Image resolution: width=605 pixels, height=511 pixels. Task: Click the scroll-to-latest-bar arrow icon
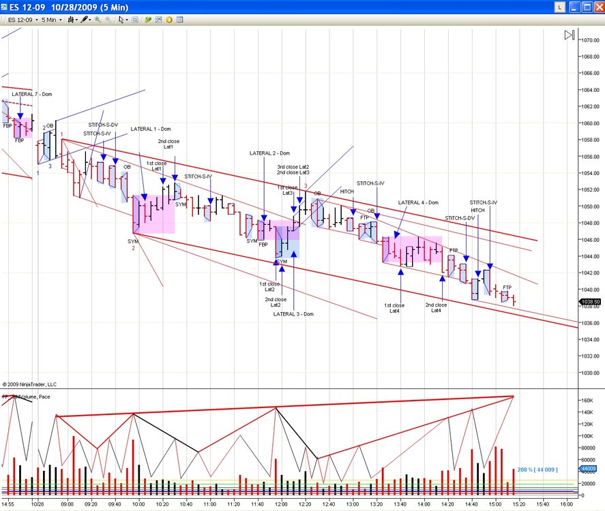click(570, 35)
